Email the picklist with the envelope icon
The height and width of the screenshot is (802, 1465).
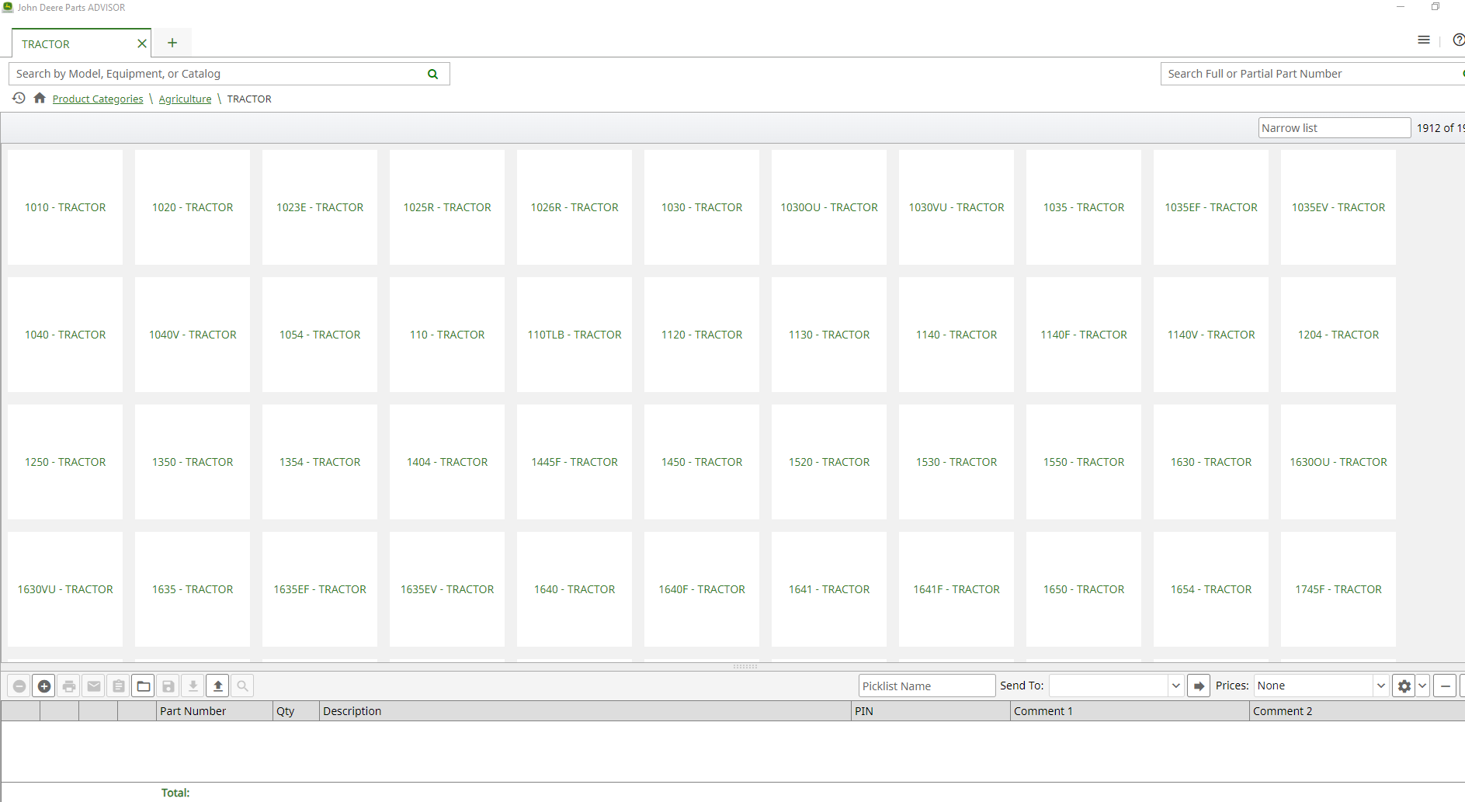pyautogui.click(x=94, y=686)
